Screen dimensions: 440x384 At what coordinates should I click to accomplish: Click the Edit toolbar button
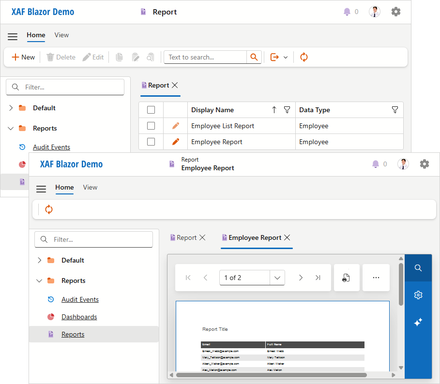pos(93,57)
